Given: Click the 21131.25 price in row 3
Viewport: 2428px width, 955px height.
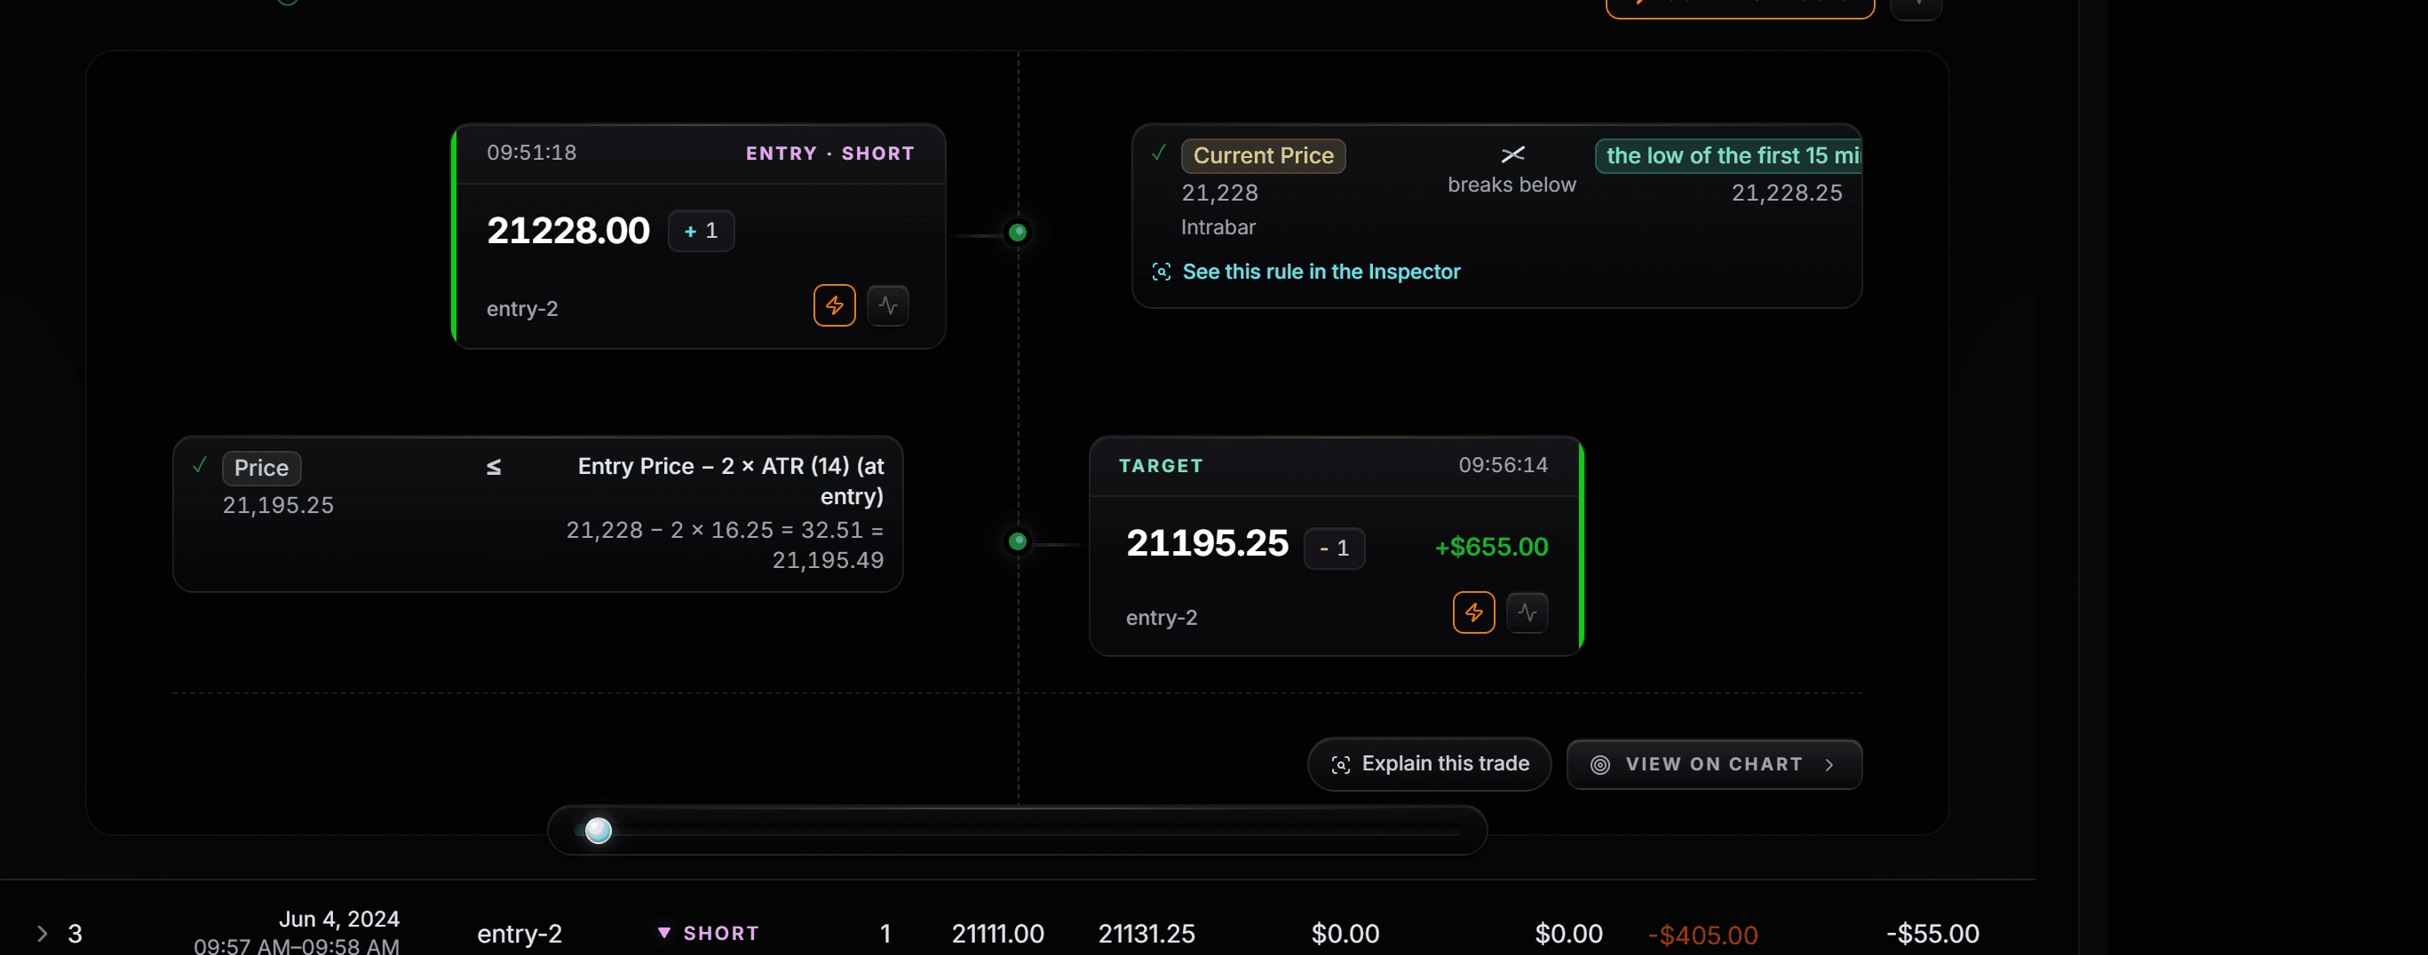Looking at the screenshot, I should coord(1147,934).
